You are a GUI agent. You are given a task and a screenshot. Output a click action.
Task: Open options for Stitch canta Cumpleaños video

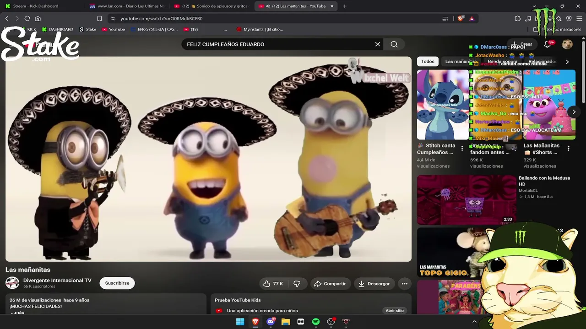pos(462,149)
